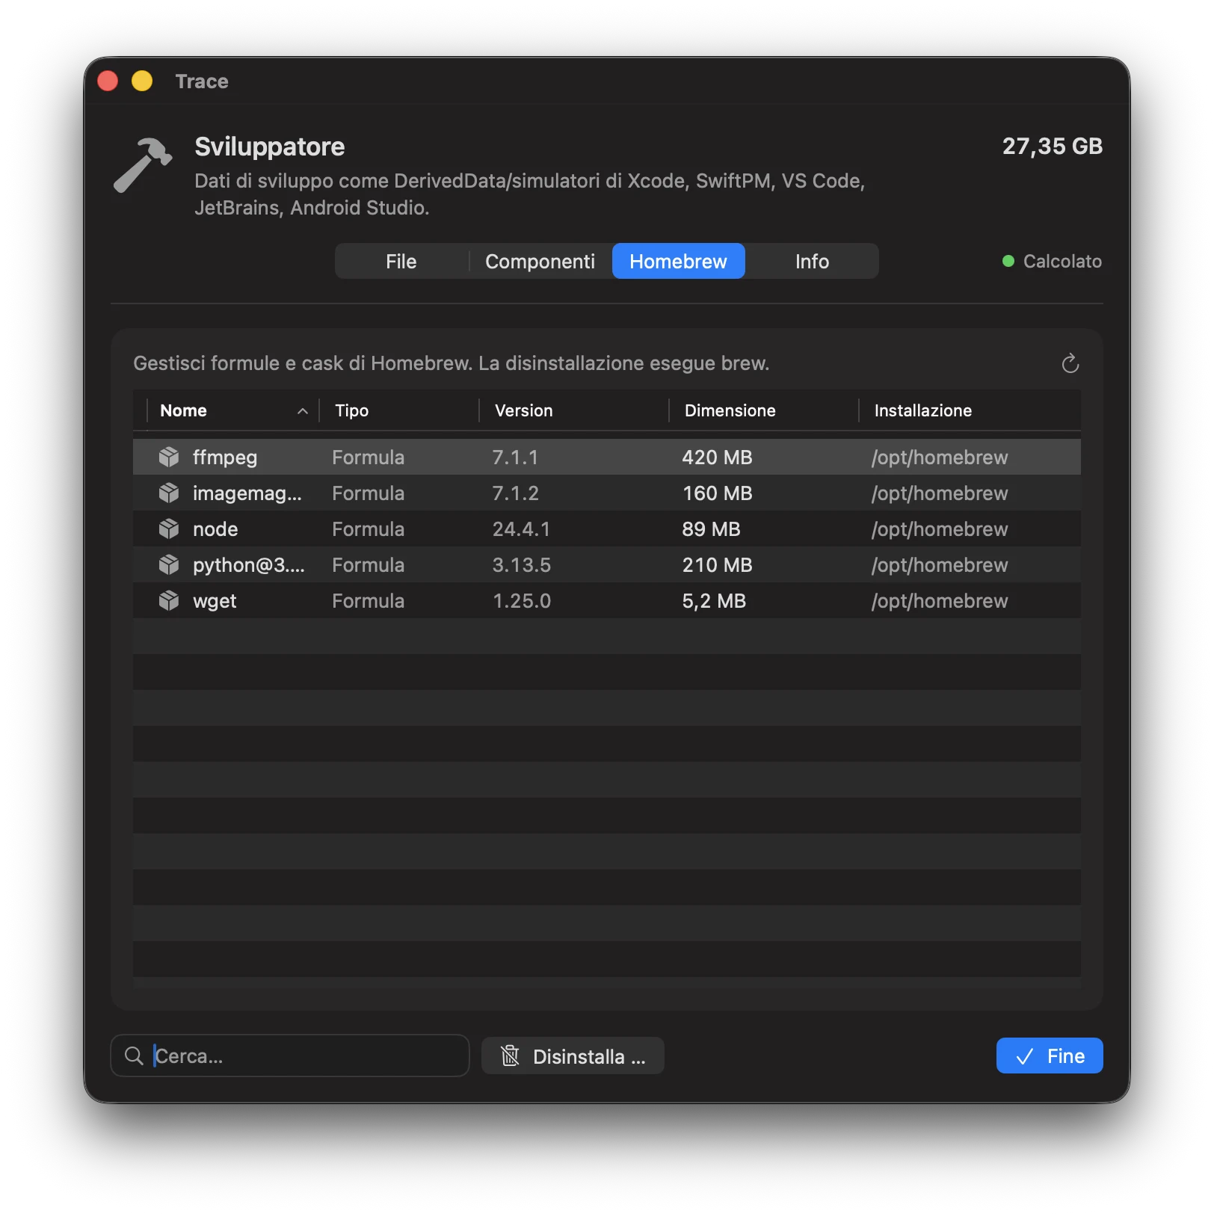Select the Homebrew tab
Image resolution: width=1214 pixels, height=1214 pixels.
pos(678,261)
